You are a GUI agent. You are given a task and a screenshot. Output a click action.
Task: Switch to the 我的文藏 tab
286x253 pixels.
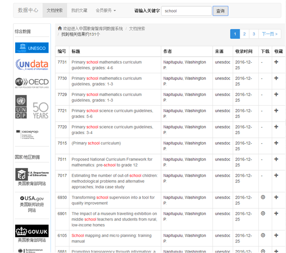coord(79,10)
